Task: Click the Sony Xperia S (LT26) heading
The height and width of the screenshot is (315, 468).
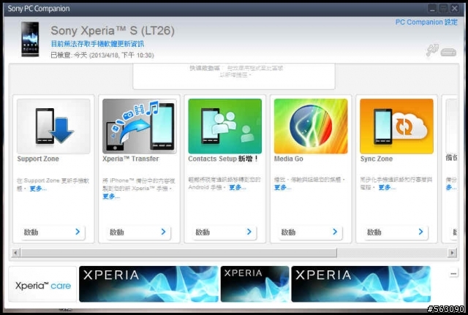Action: tap(113, 31)
